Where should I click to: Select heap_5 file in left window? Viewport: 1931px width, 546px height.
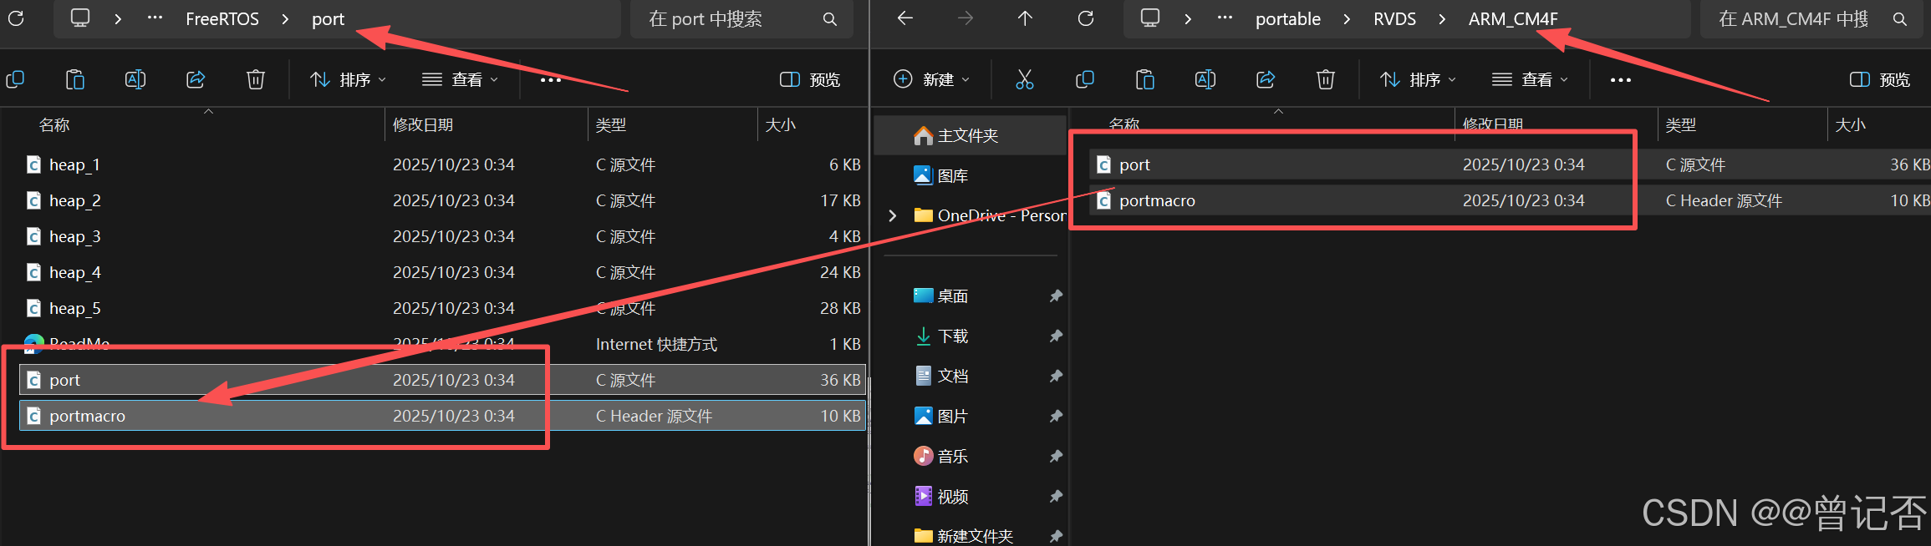click(x=442, y=308)
